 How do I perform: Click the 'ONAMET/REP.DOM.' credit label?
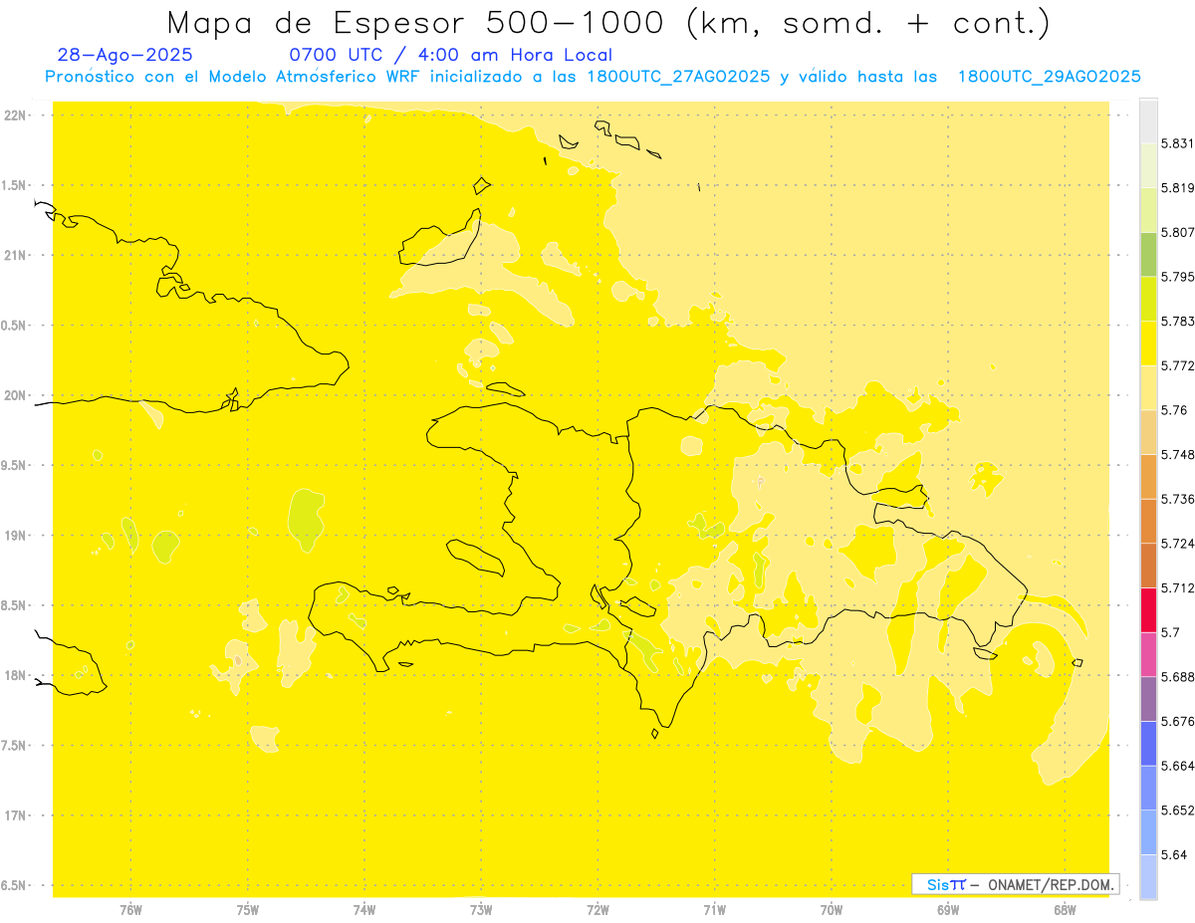point(1052,884)
